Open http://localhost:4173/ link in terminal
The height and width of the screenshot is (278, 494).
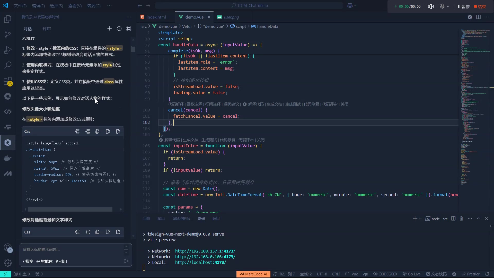point(200,262)
